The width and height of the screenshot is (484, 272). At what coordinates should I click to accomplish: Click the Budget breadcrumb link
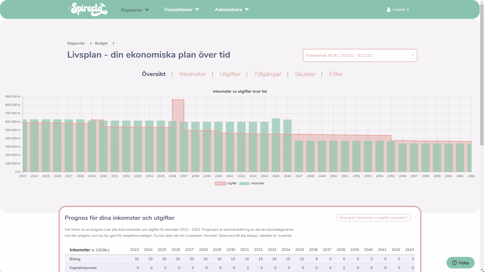point(101,43)
